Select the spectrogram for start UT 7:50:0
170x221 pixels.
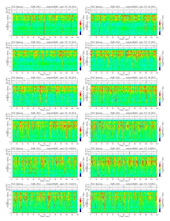124,60
